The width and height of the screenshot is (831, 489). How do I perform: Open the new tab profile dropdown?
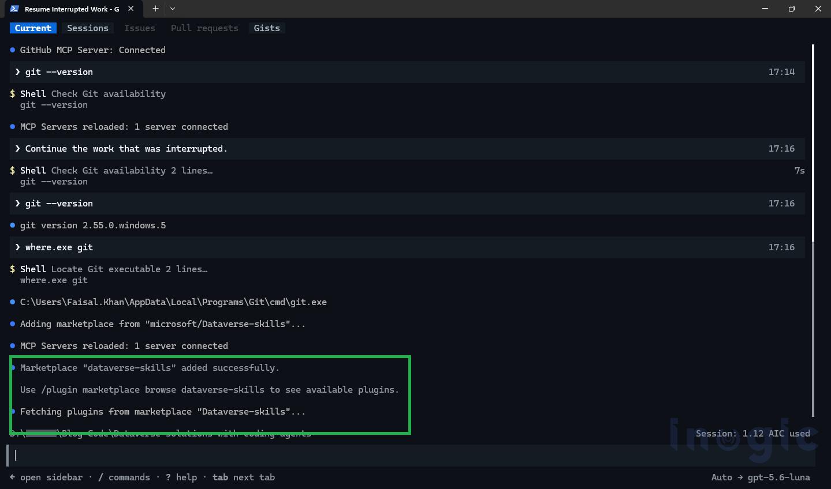(x=173, y=9)
